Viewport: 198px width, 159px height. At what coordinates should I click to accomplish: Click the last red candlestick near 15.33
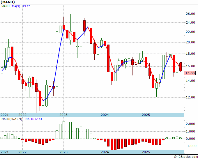181,67
